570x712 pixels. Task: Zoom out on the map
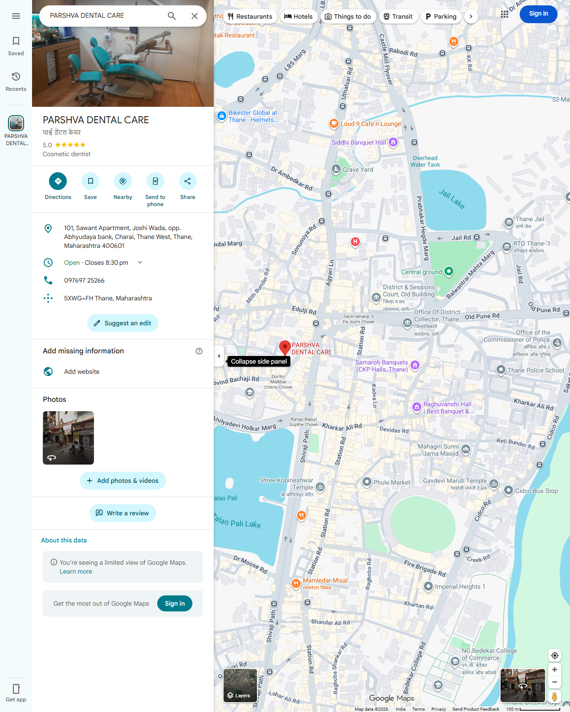554,682
